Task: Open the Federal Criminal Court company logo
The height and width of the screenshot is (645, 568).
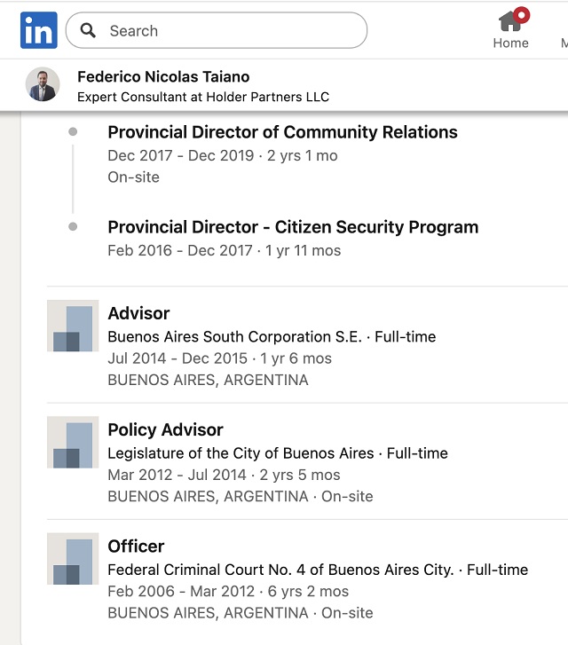Action: (x=73, y=558)
